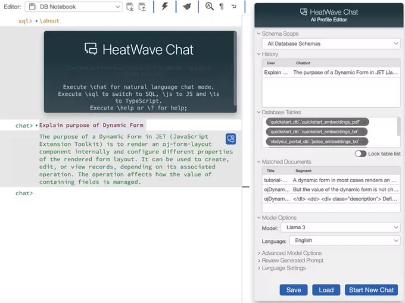This screenshot has height=303, width=405.
Task: Open the Language English dropdown
Action: coord(345,240)
